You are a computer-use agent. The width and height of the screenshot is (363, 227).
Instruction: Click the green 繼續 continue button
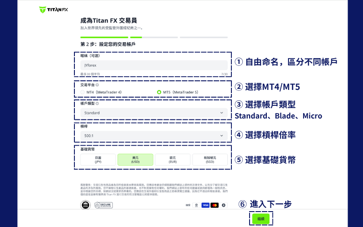pyautogui.click(x=260, y=219)
